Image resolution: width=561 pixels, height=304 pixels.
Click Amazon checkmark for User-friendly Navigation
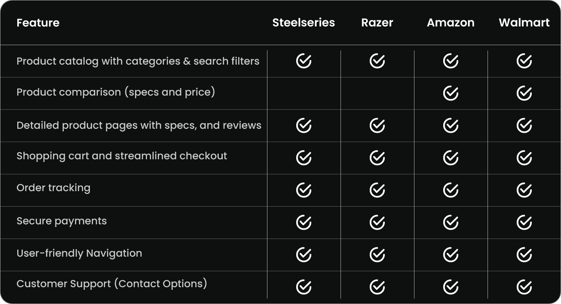click(x=451, y=254)
